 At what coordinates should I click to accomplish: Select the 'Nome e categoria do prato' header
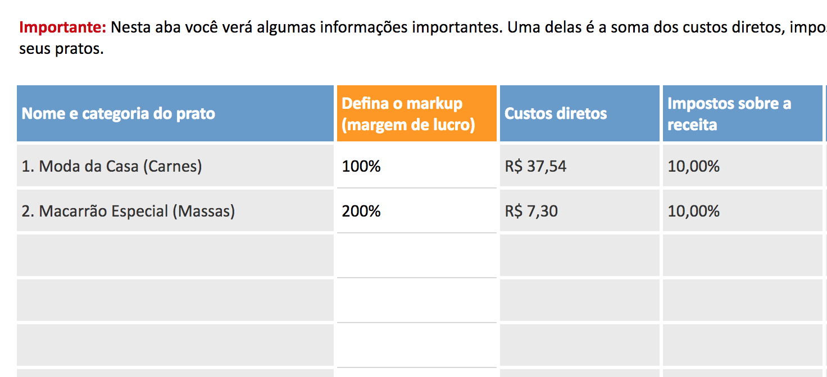175,113
